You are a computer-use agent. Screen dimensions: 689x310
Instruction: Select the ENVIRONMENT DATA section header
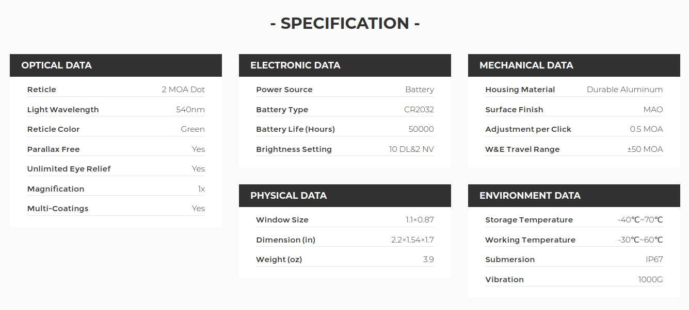pos(574,196)
